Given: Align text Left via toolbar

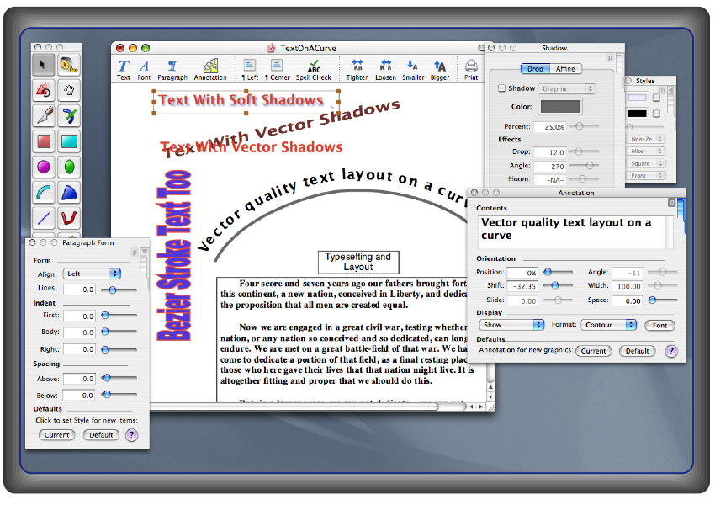Looking at the screenshot, I should [x=250, y=70].
